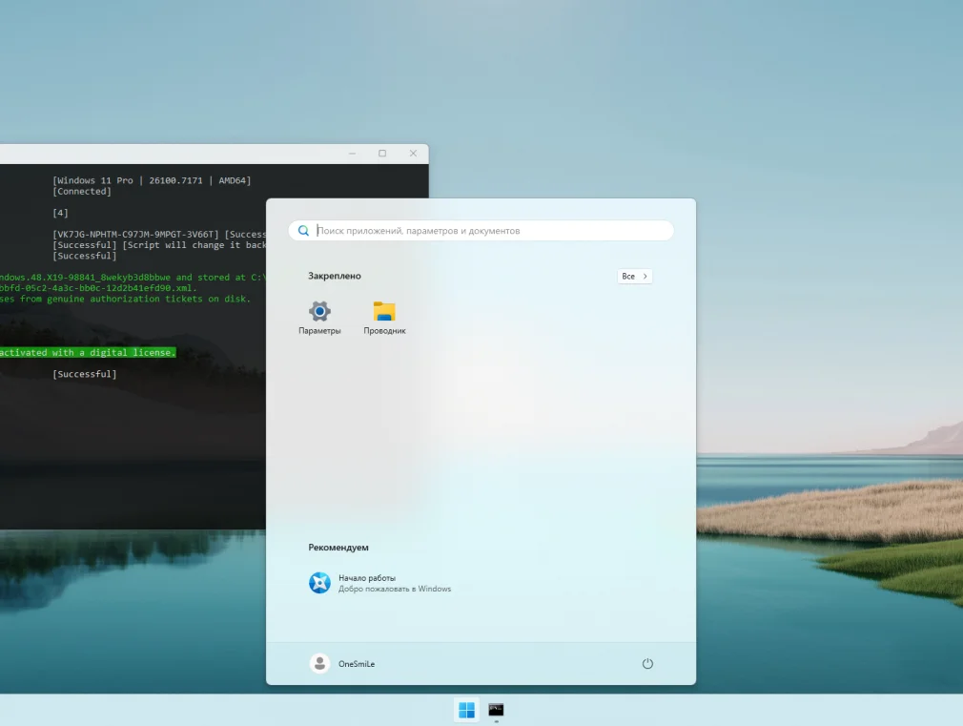Open account menu via OneSmiLe username
The width and height of the screenshot is (963, 726).
pyautogui.click(x=357, y=664)
